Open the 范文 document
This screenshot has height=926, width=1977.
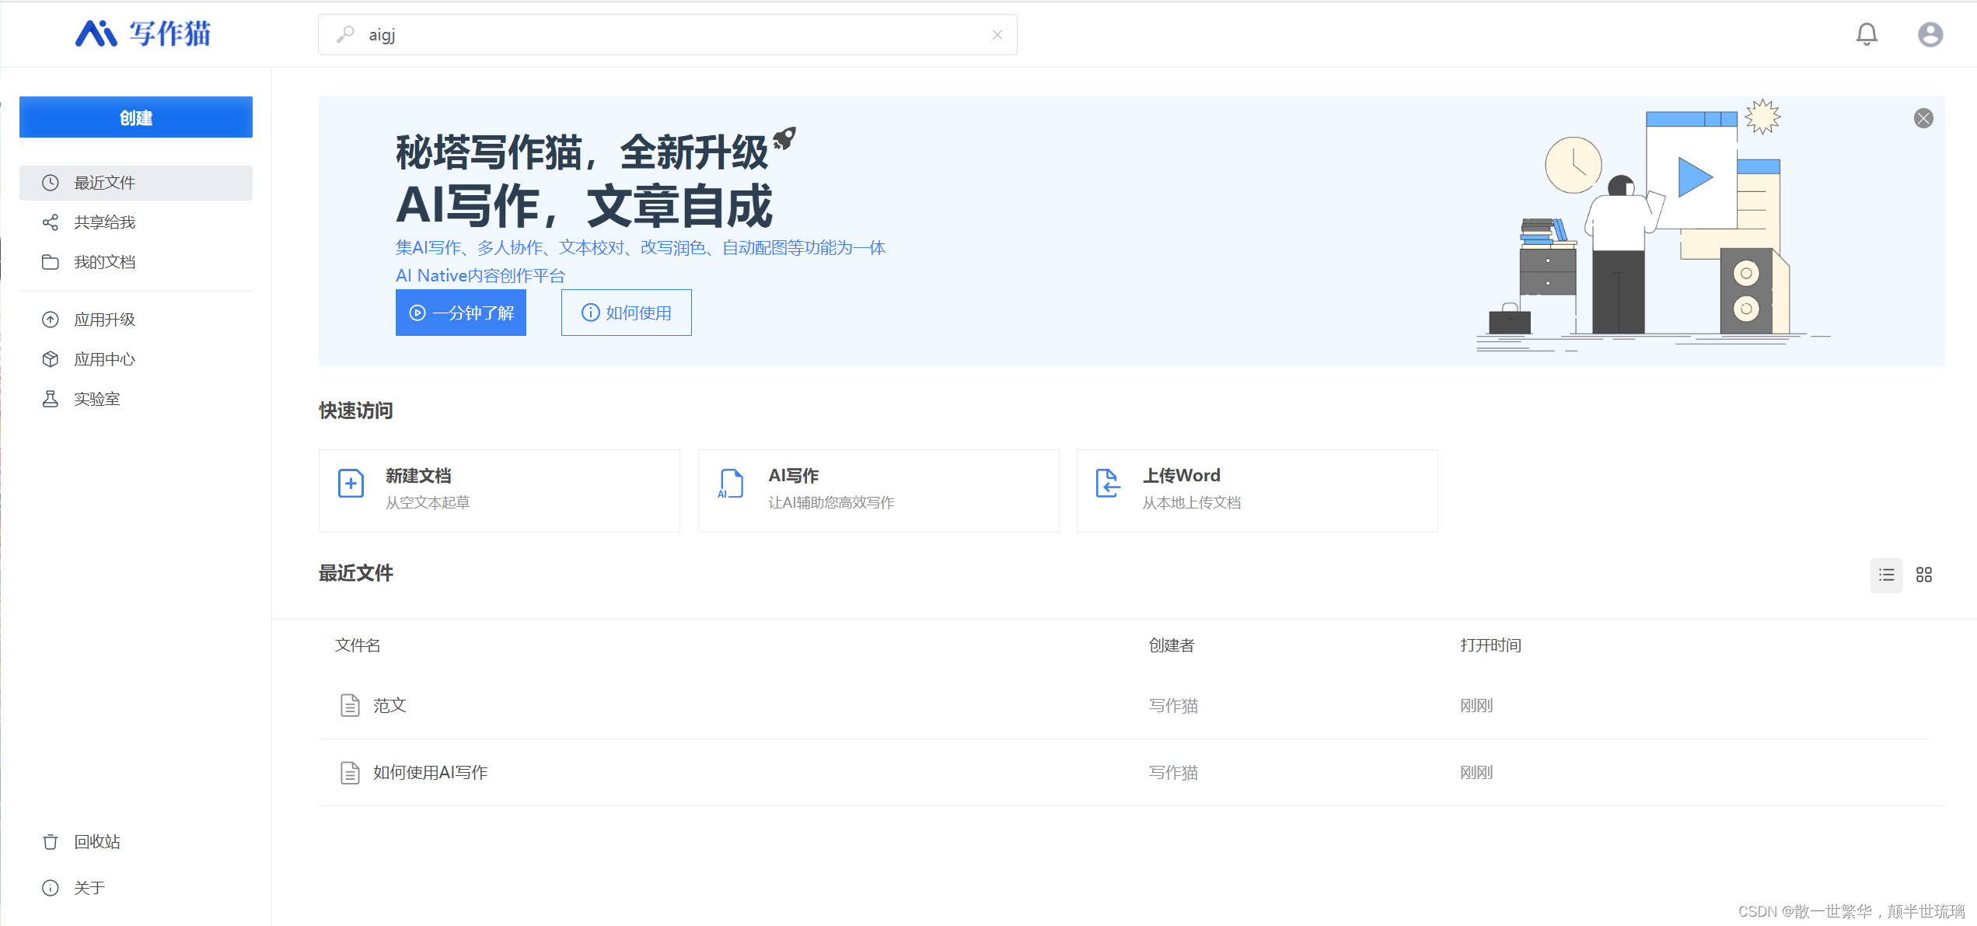pos(389,705)
